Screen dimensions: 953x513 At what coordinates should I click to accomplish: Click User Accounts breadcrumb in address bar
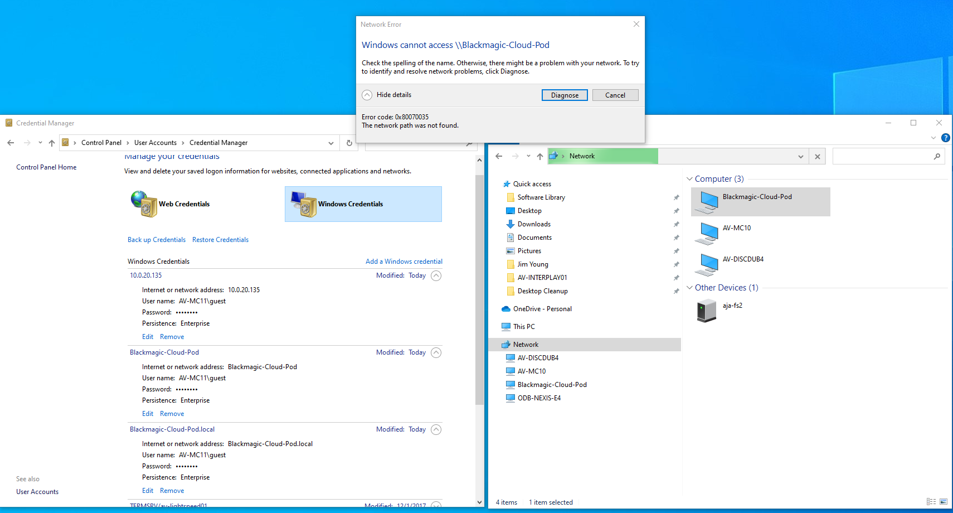(x=155, y=143)
